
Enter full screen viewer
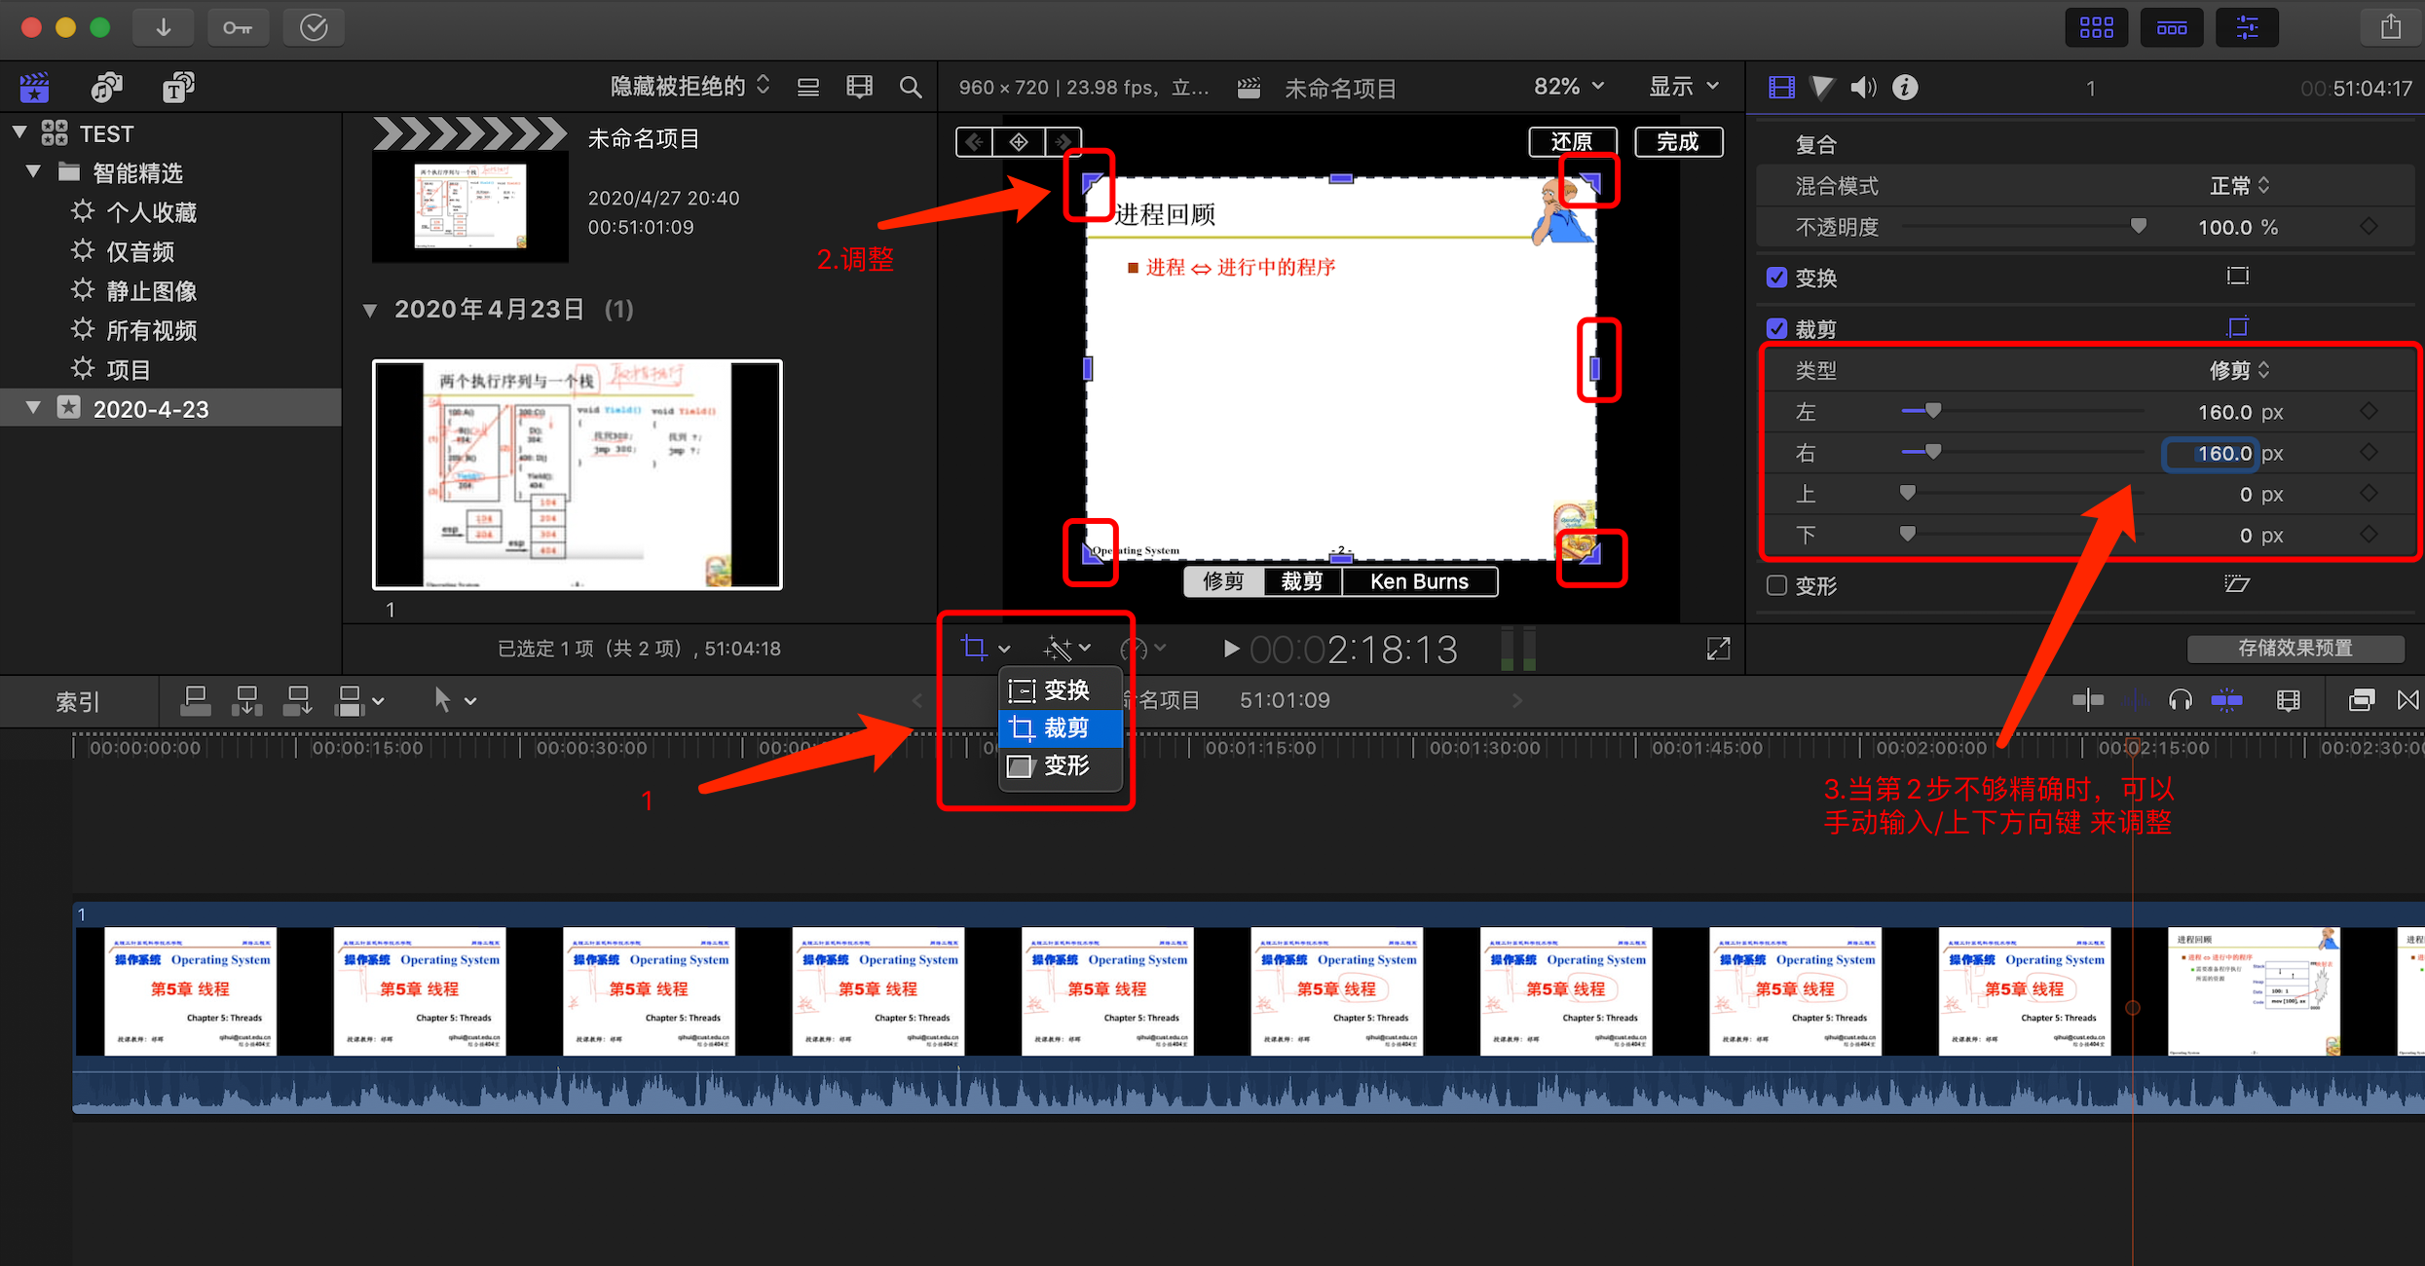coord(1719,649)
